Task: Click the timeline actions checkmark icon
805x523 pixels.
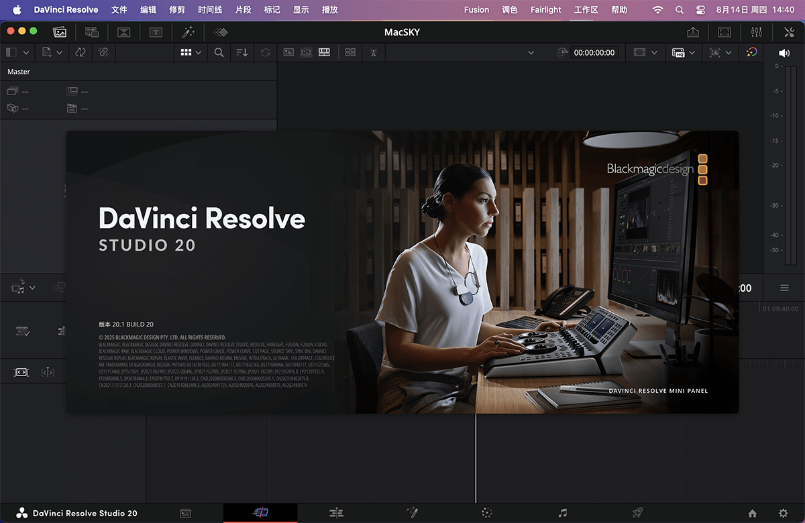Action: [23, 331]
